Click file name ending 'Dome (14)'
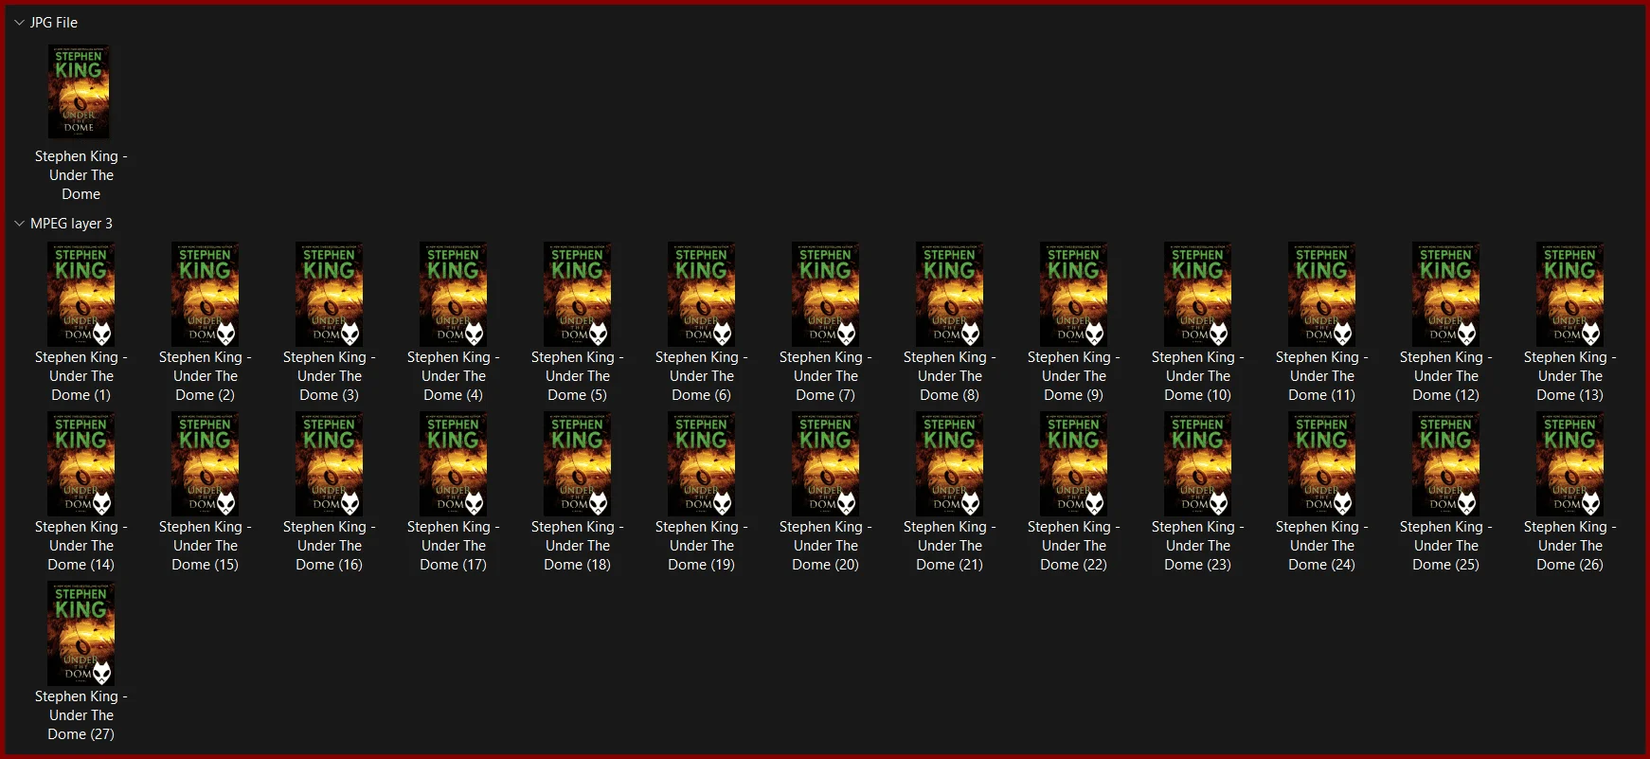The width and height of the screenshot is (1650, 759). coord(81,546)
